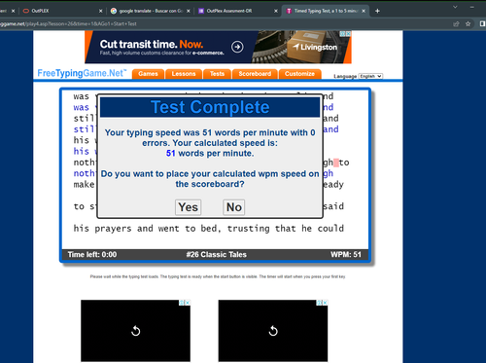This screenshot has width=486, height=363.
Task: Open the Tests navigation tab
Action: click(x=217, y=74)
